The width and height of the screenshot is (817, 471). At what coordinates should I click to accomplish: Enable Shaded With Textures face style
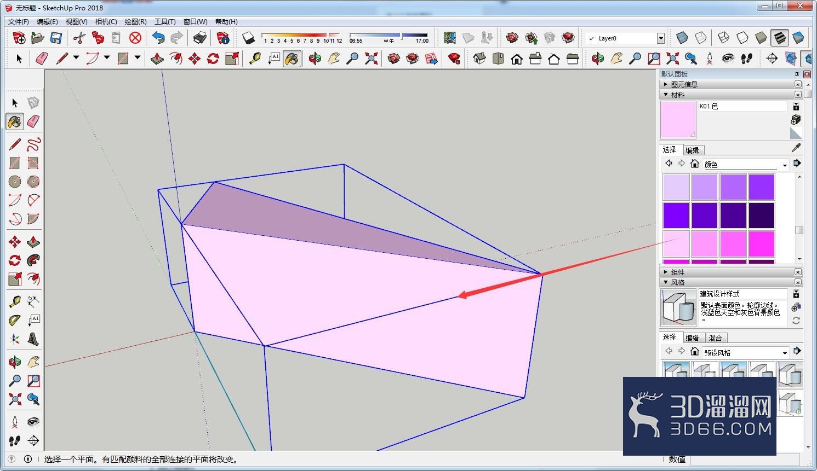tap(779, 38)
